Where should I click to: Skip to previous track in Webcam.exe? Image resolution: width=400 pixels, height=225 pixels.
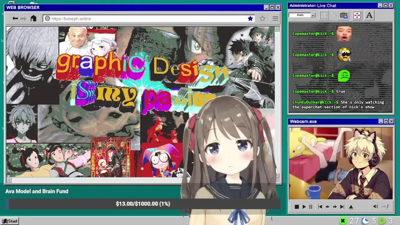(x=320, y=207)
